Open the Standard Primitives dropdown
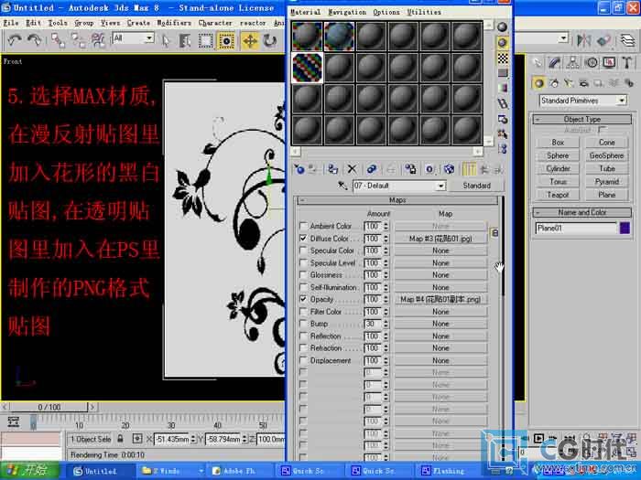Viewport: 641px width, 480px height. click(x=622, y=101)
